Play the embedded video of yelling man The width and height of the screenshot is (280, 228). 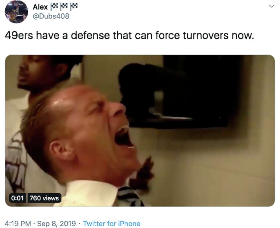[x=140, y=130]
